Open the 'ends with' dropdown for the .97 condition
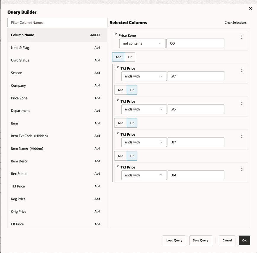The height and width of the screenshot is (253, 257). (x=144, y=76)
